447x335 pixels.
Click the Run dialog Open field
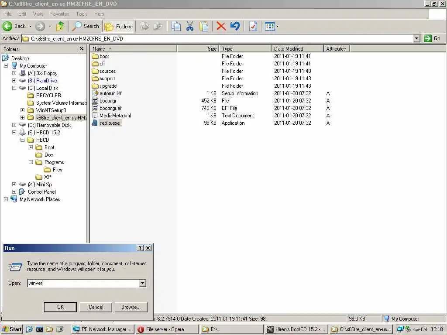[83, 283]
